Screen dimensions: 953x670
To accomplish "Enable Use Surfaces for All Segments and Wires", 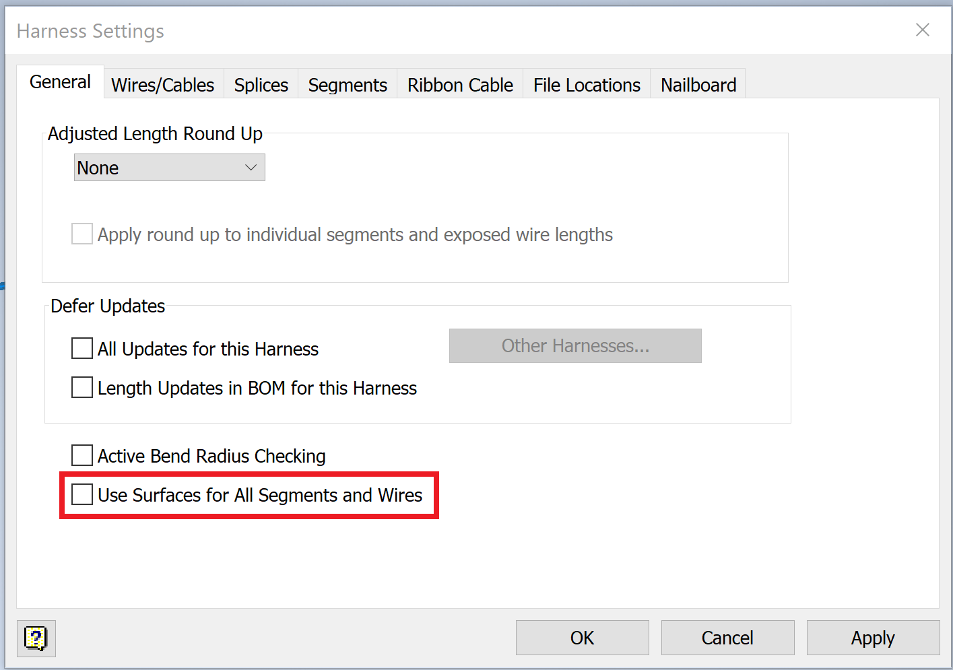I will (81, 494).
